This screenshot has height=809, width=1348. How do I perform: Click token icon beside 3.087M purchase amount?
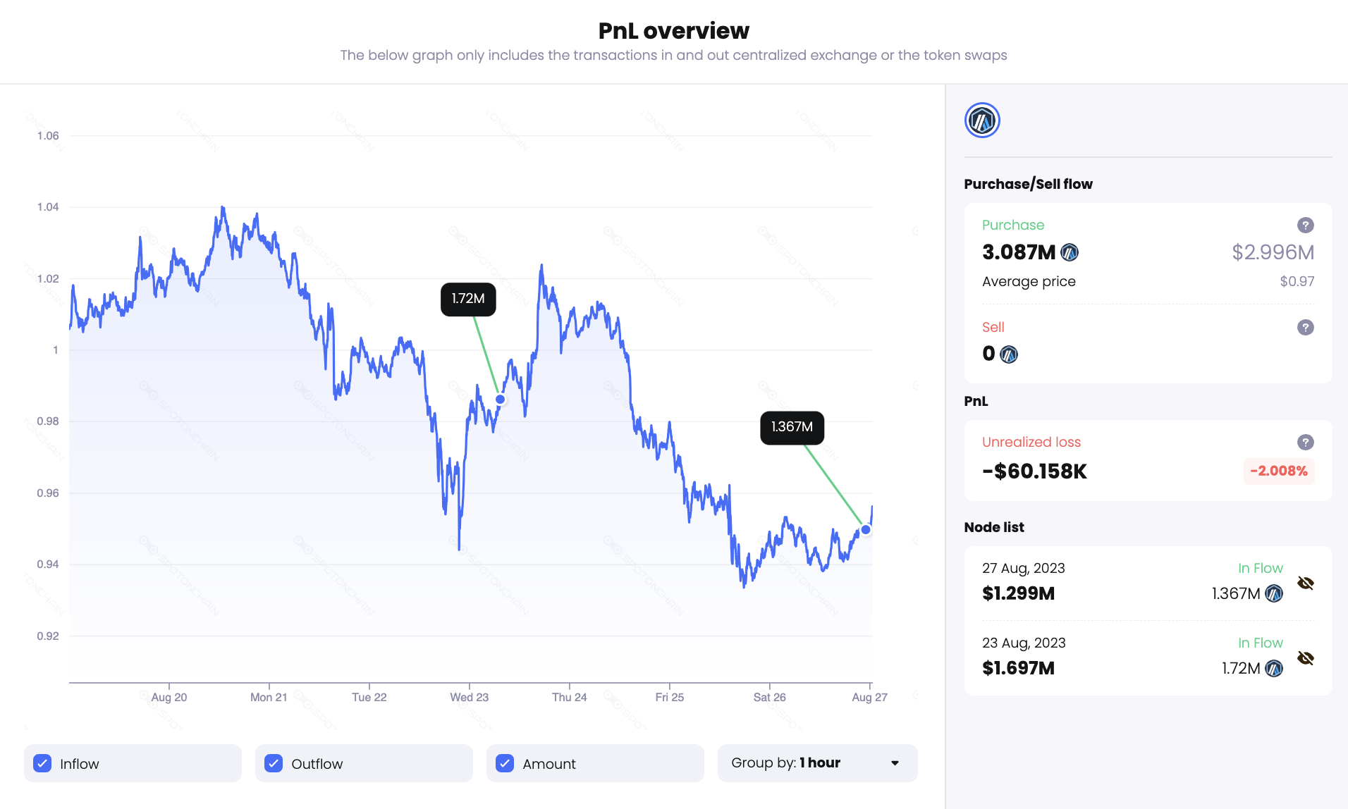coord(1070,252)
